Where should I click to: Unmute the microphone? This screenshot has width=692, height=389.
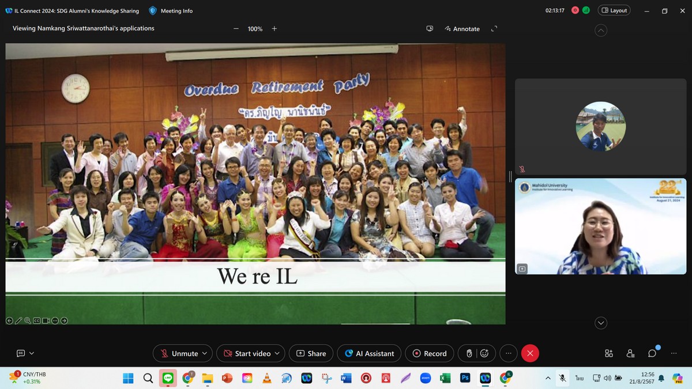point(179,353)
